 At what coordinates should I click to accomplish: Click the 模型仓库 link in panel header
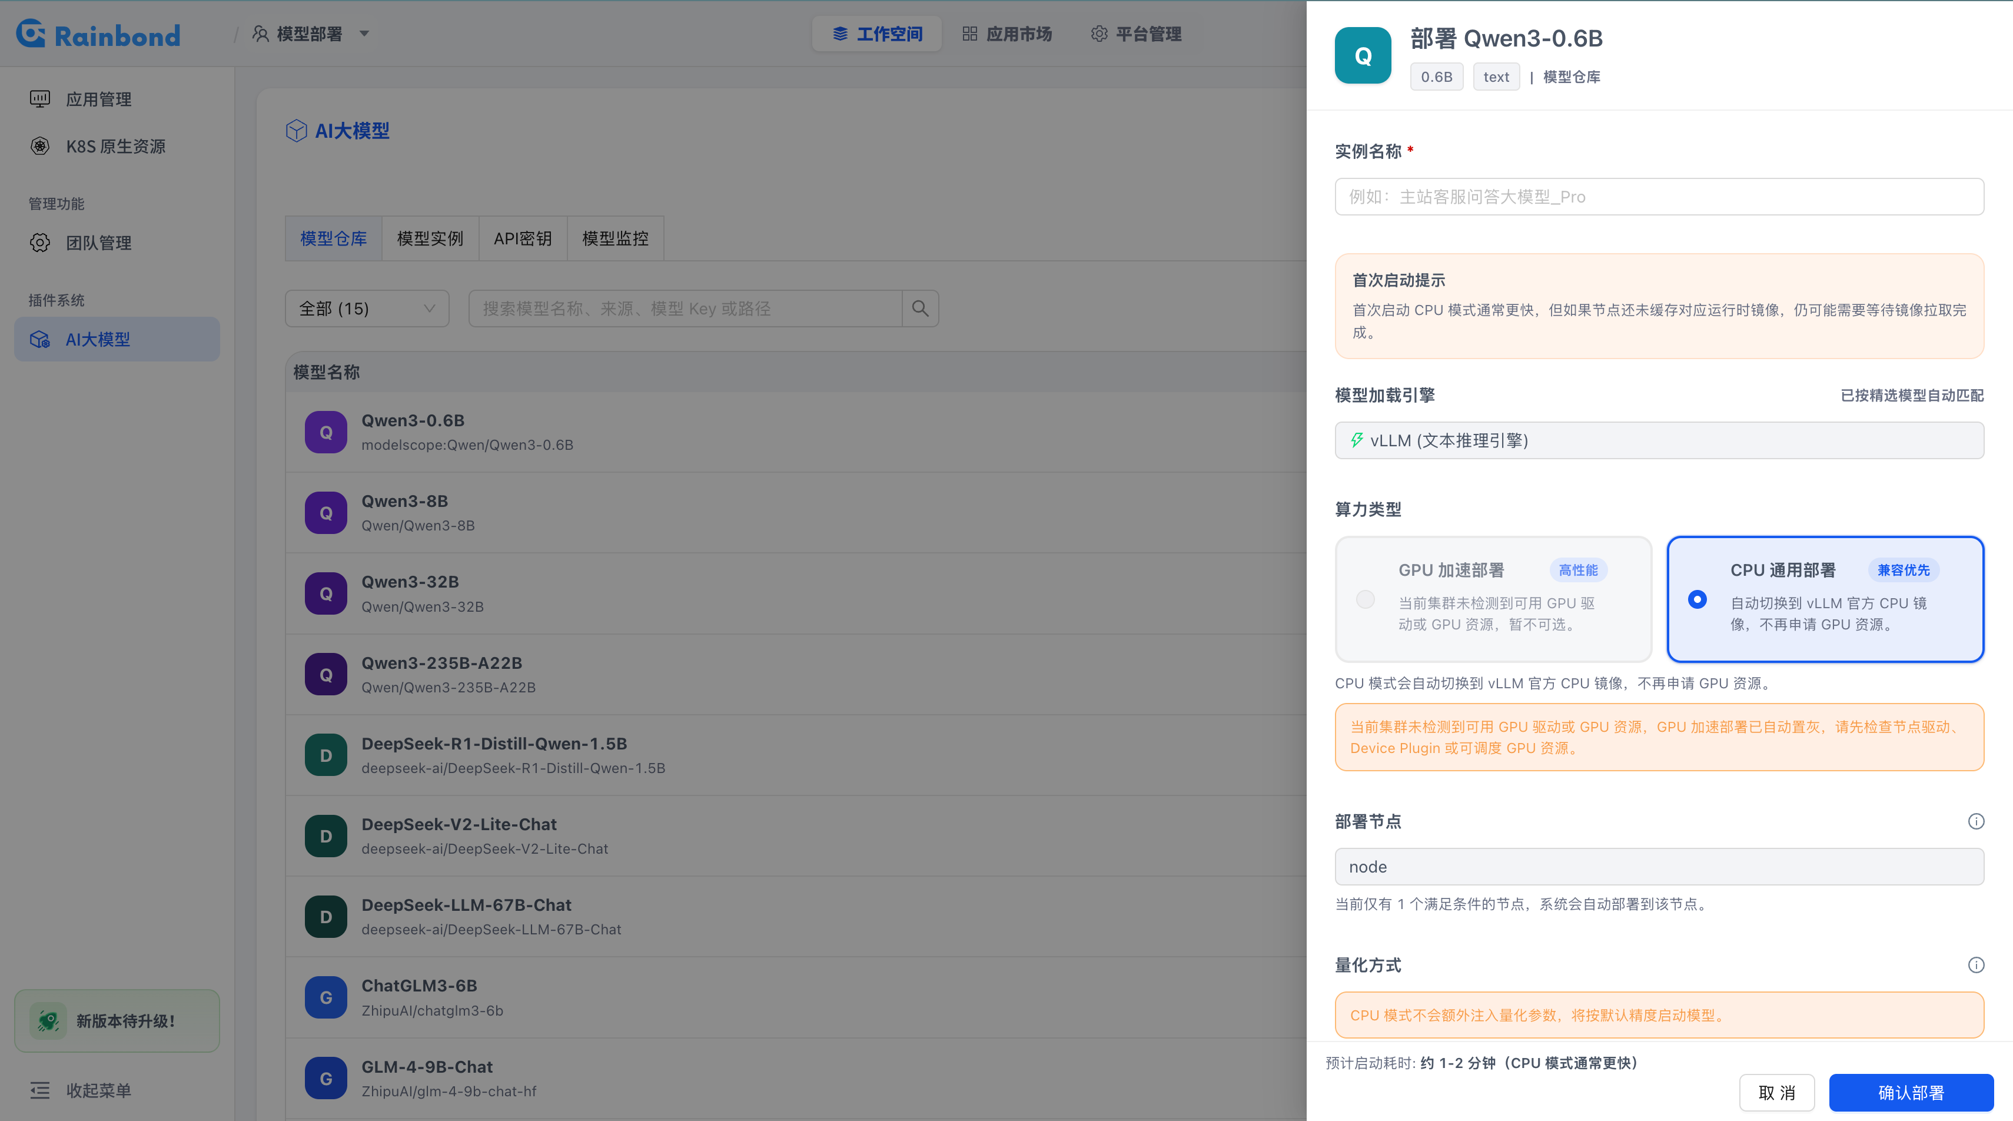pyautogui.click(x=1571, y=77)
